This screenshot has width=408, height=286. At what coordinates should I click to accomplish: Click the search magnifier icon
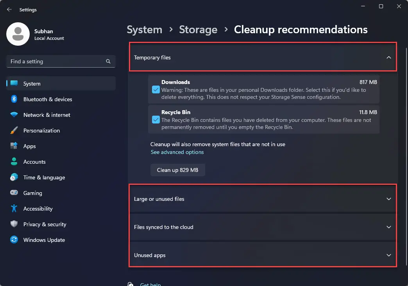(x=108, y=61)
